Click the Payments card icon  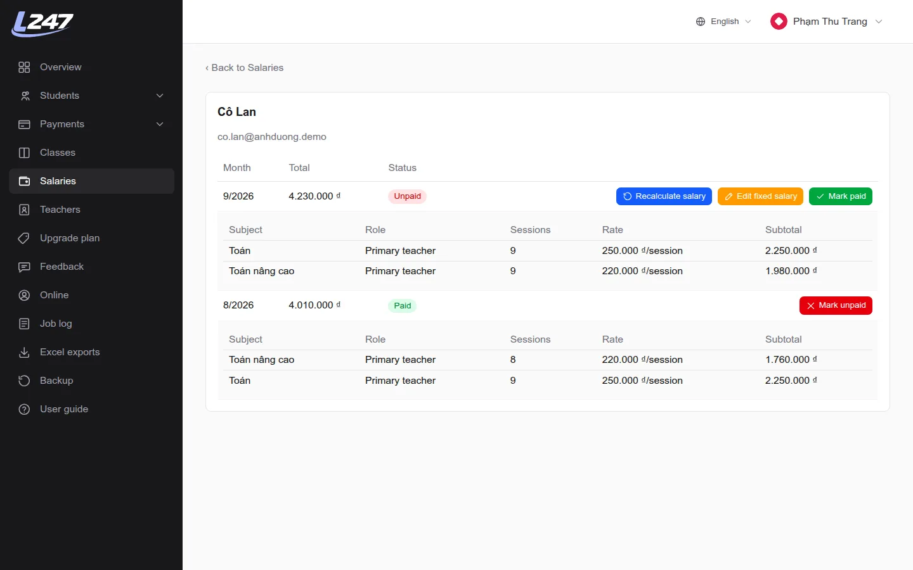24,124
